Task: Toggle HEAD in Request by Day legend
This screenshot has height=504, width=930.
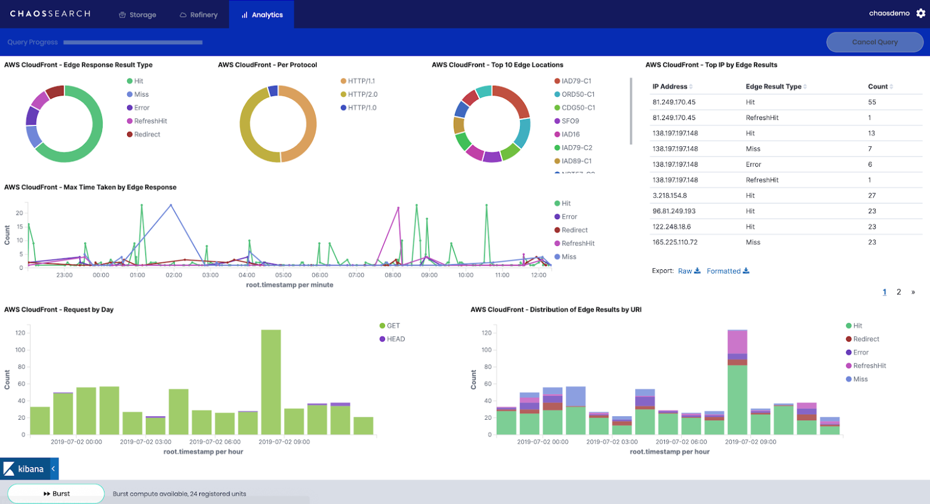Action: tap(392, 339)
